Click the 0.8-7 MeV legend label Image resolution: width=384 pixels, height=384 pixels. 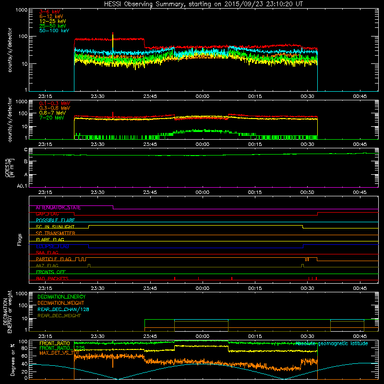[53, 113]
